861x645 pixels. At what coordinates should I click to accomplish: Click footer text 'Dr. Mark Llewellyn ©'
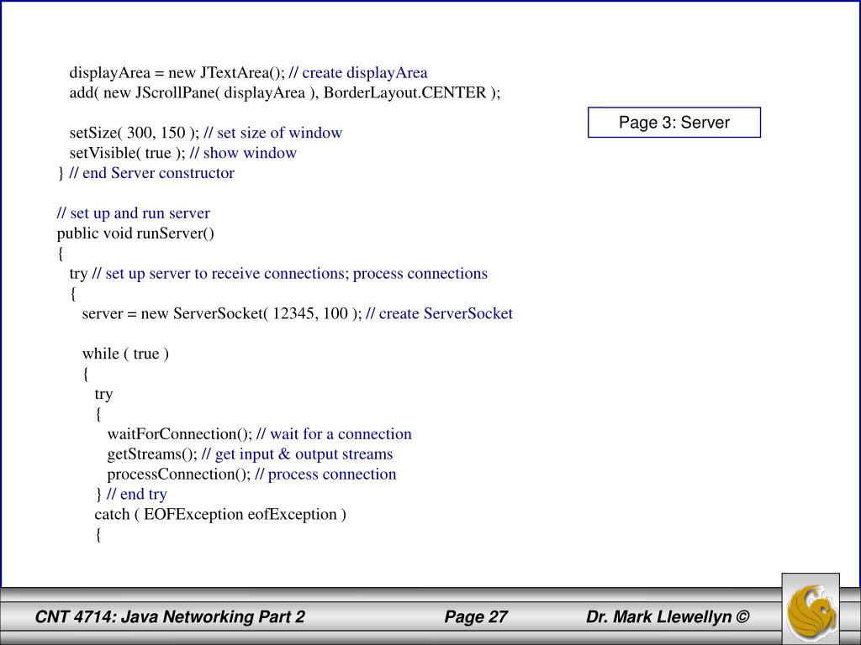667,617
